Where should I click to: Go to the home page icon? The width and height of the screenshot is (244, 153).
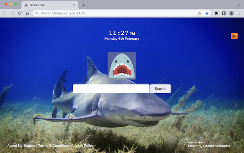tap(27, 13)
